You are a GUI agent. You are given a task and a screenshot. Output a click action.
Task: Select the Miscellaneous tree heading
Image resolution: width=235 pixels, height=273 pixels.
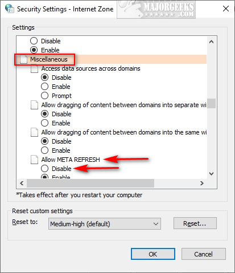coord(49,59)
